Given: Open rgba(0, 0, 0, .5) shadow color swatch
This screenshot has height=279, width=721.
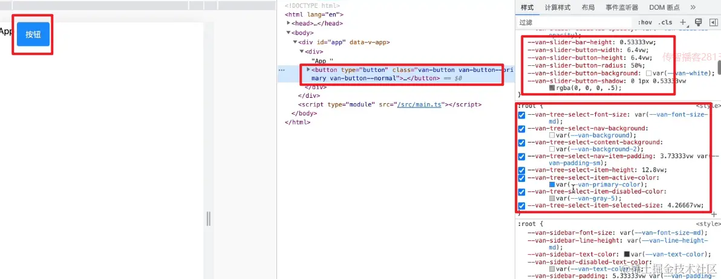Looking at the screenshot, I should point(552,88).
